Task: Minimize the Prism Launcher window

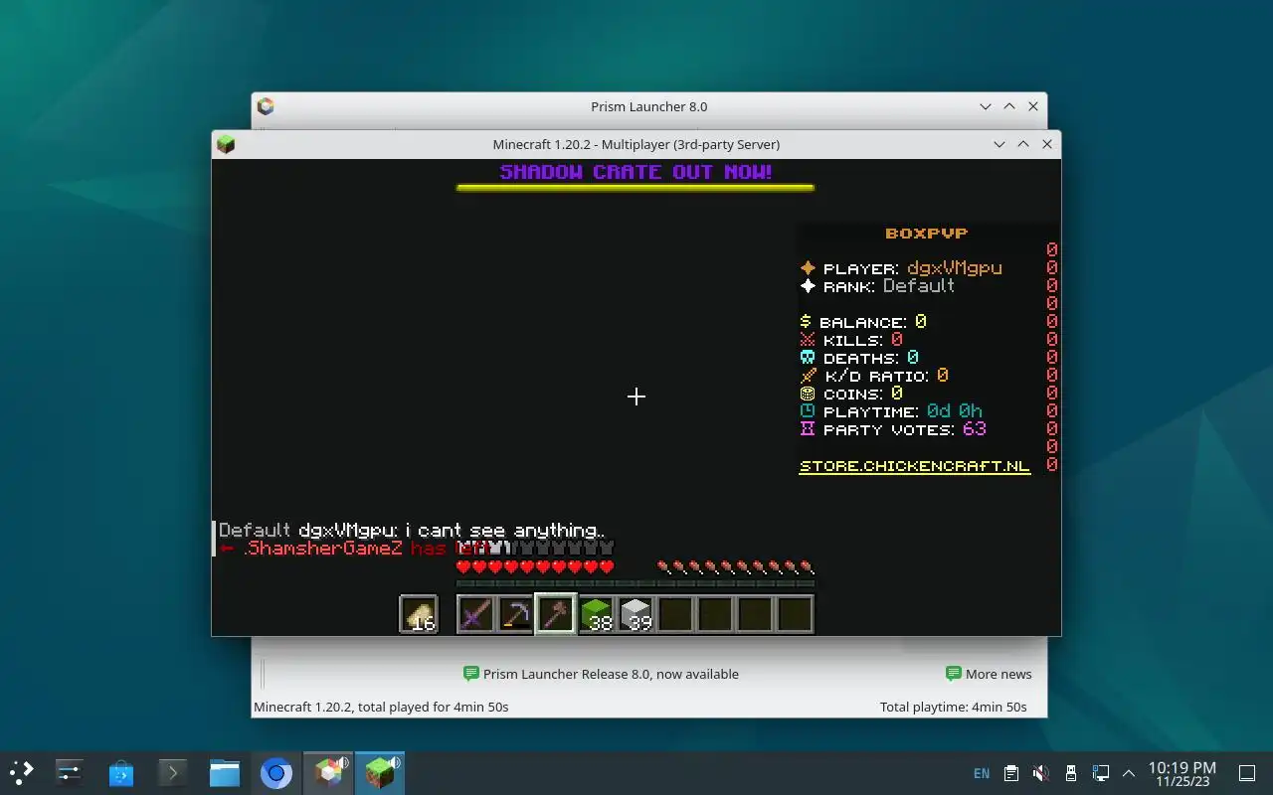Action: click(x=986, y=106)
